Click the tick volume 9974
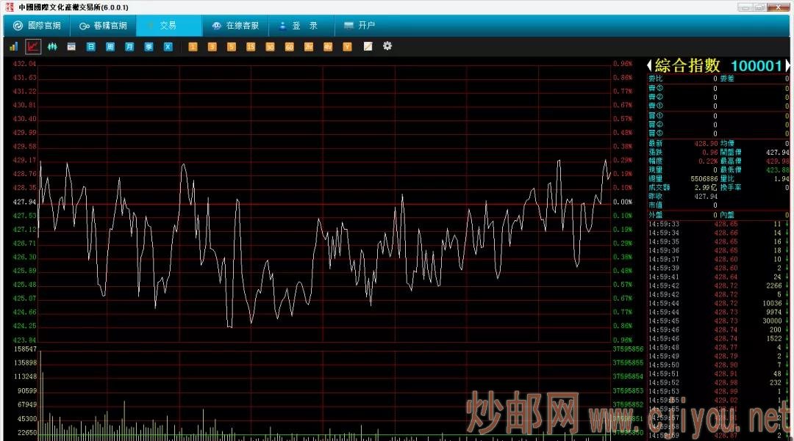The width and height of the screenshot is (794, 441). (773, 312)
